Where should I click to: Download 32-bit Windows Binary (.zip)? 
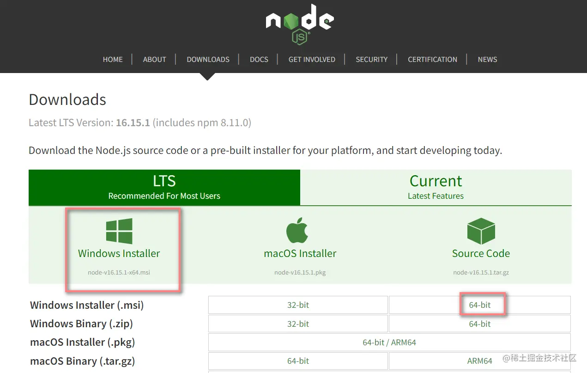pos(298,324)
